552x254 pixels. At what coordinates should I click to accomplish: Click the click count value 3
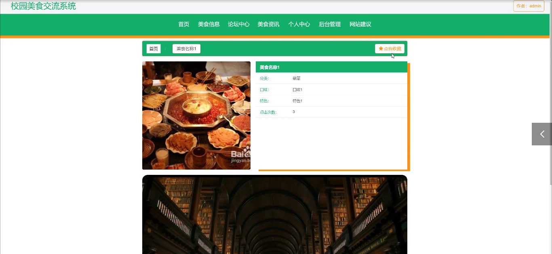[294, 112]
